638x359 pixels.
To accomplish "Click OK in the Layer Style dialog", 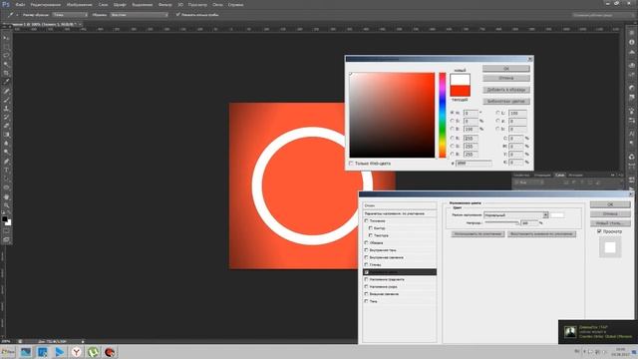I will click(x=610, y=204).
